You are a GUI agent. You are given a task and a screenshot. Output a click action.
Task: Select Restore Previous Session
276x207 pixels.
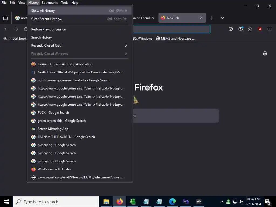80,29
